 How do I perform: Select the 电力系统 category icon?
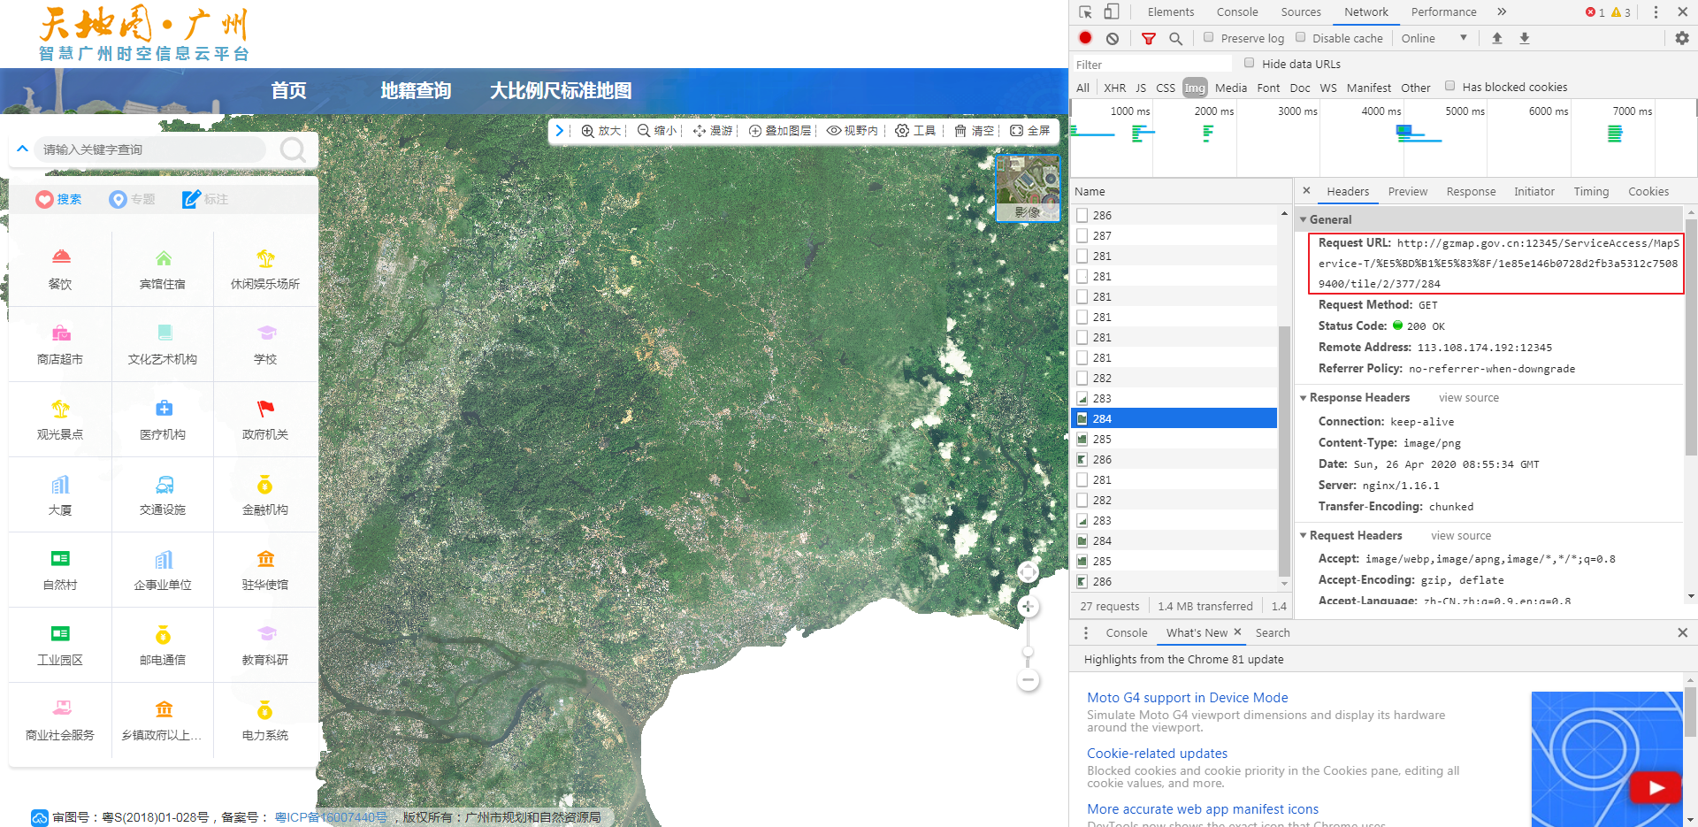[264, 709]
